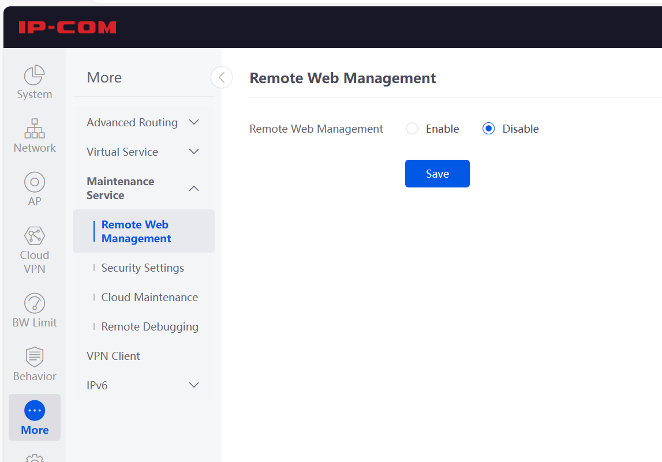Click the IP-COM logo
The height and width of the screenshot is (462, 662).
point(68,27)
